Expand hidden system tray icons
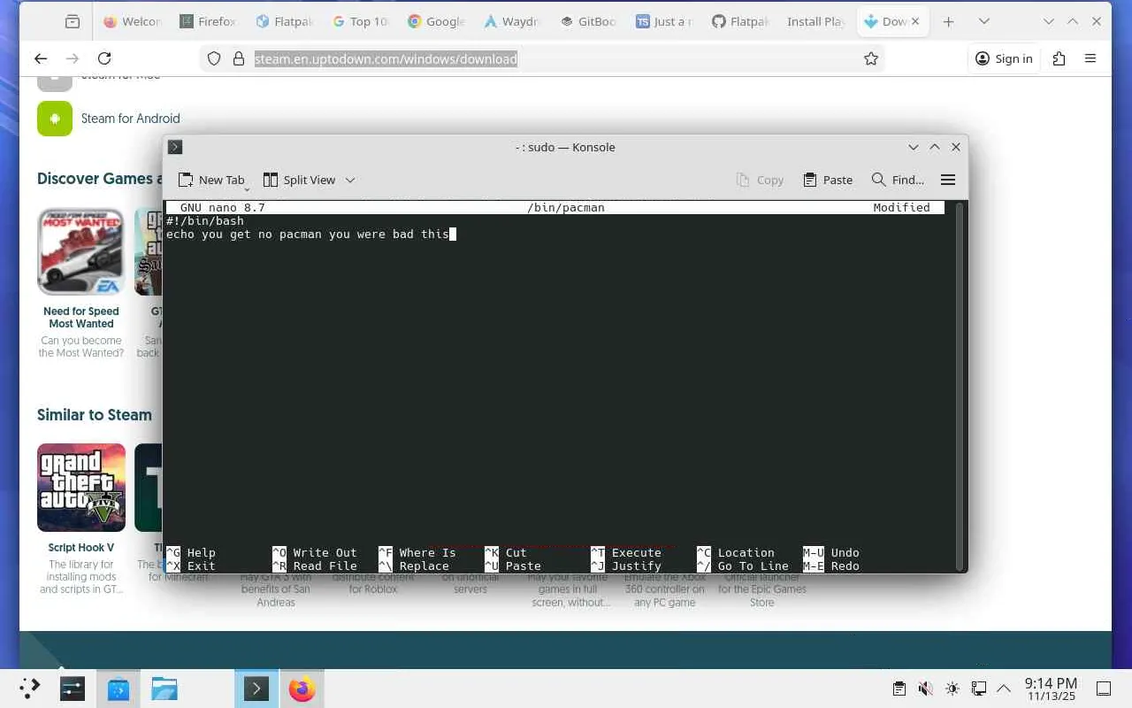Viewport: 1132px width, 708px height. point(1004,689)
